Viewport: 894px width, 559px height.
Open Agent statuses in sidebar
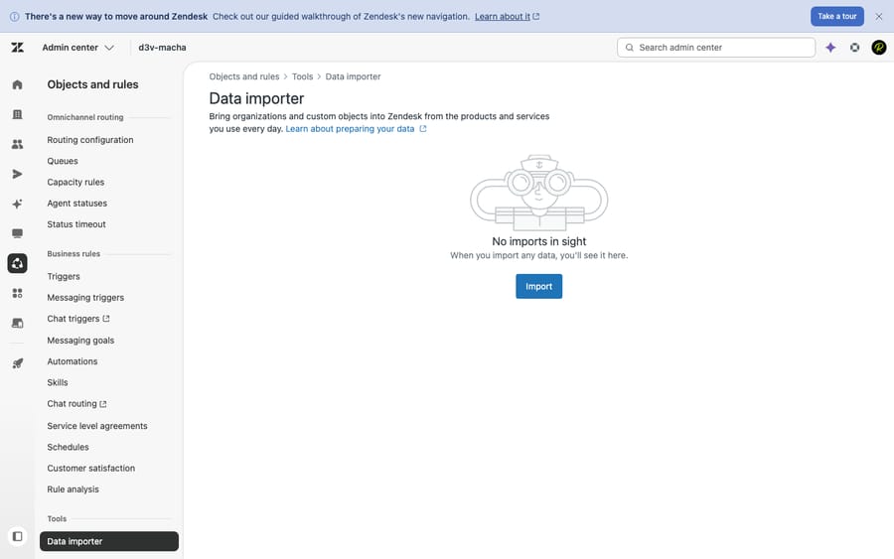point(76,203)
